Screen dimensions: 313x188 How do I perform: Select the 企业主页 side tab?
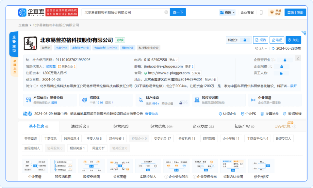(x=14, y=44)
